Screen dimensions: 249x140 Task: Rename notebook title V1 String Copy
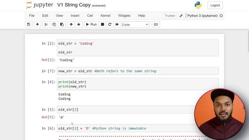point(74,5)
